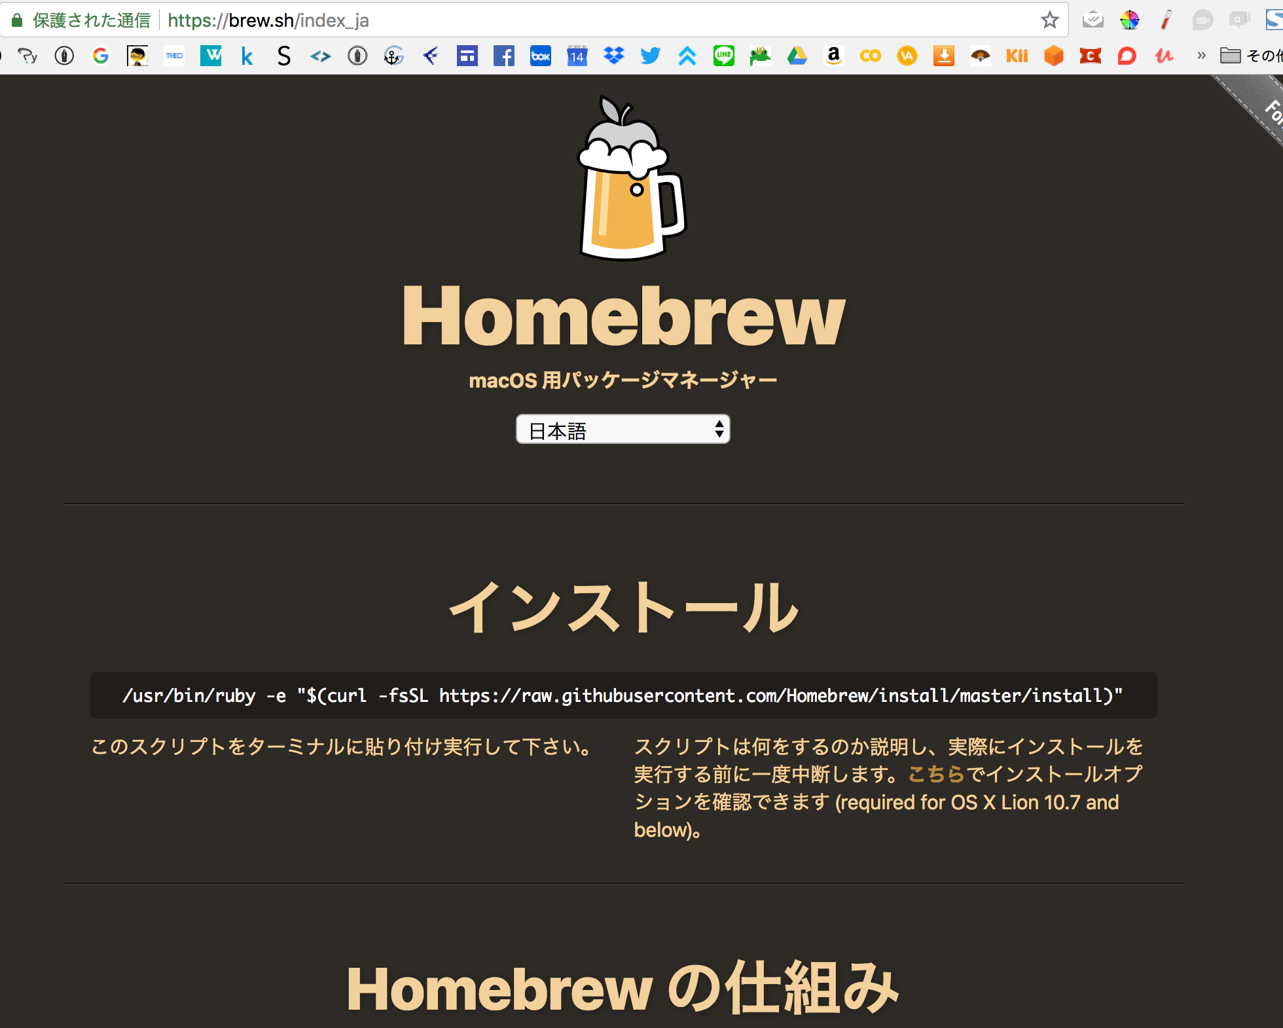Open the orange cube bookmark
The image size is (1283, 1028).
pyautogui.click(x=1053, y=56)
